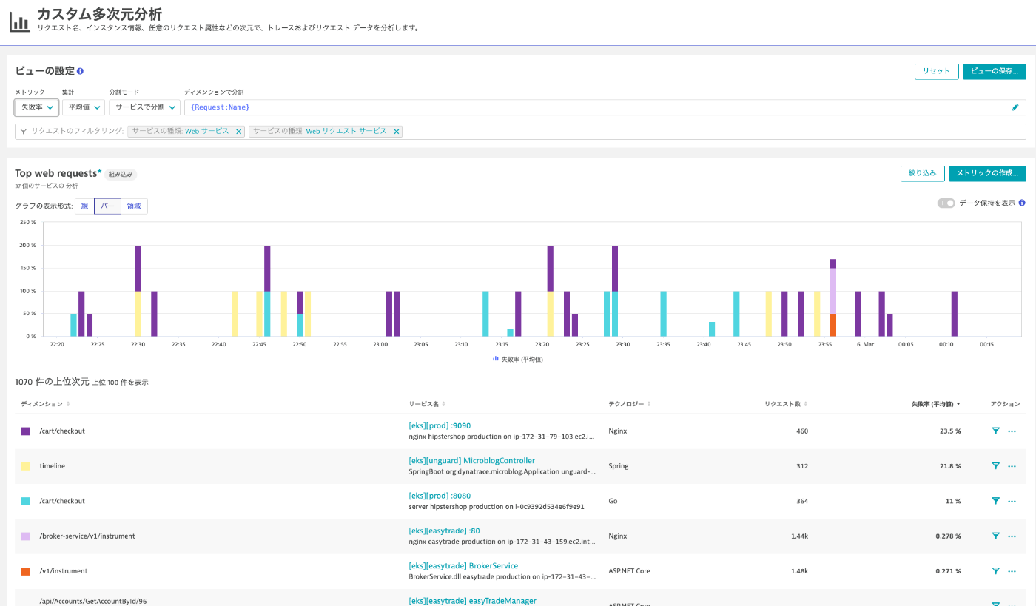Open the more actions menu for the /v1/instrument row
The image size is (1036, 606).
(1012, 571)
